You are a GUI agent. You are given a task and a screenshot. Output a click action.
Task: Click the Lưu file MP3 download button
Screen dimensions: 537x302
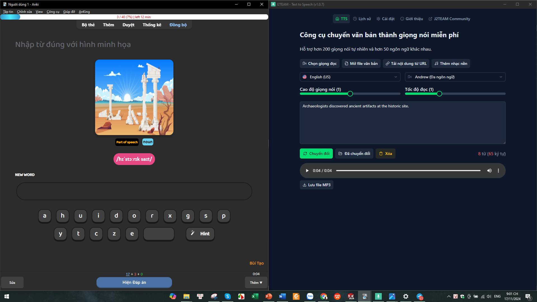tap(316, 185)
